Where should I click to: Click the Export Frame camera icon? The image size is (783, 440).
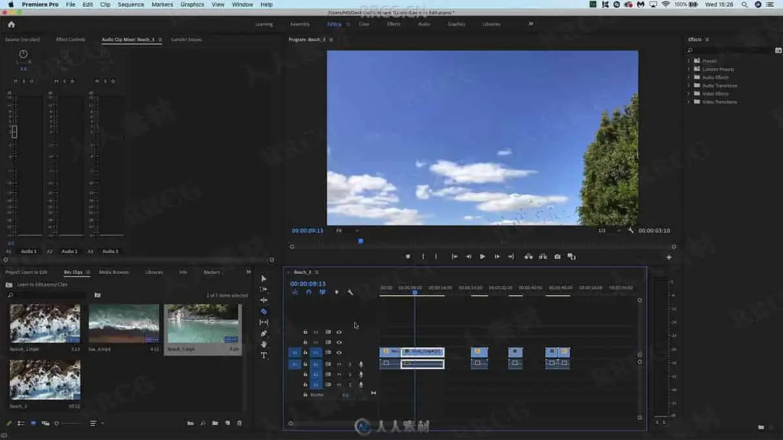[557, 257]
